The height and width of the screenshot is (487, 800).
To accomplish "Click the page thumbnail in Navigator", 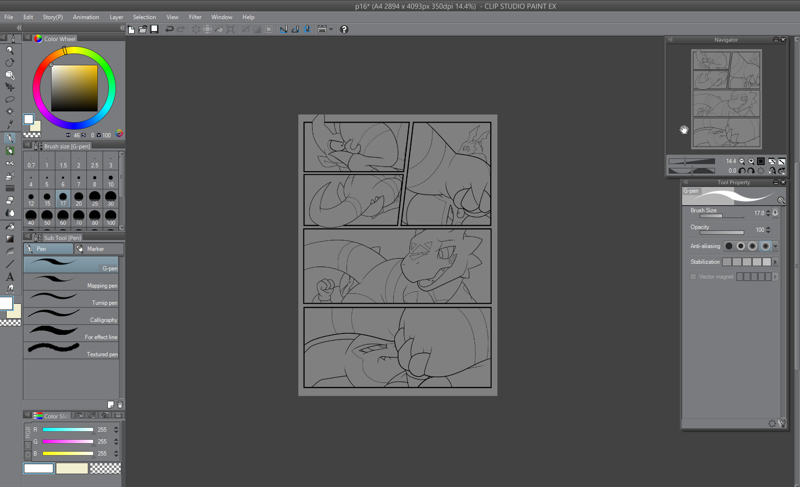I will click(x=726, y=99).
